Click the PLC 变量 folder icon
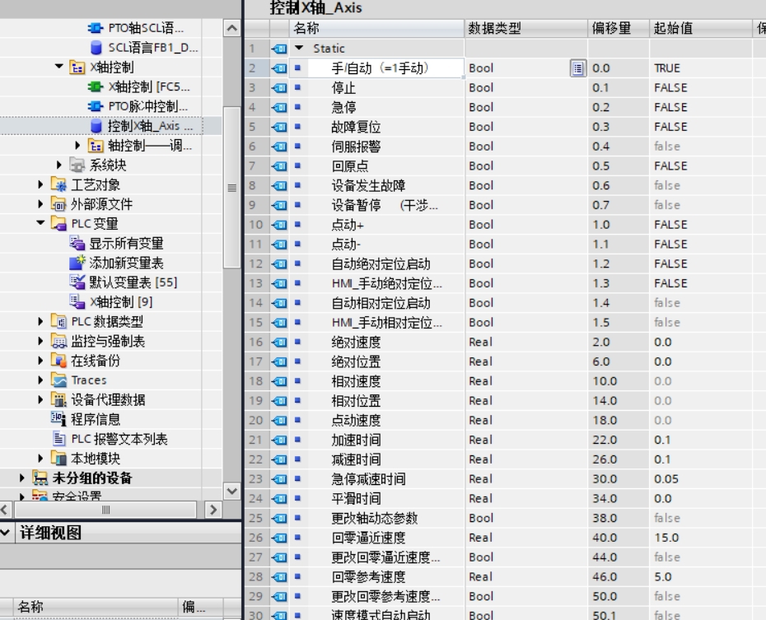Screen dimensions: 766x620 pos(58,224)
